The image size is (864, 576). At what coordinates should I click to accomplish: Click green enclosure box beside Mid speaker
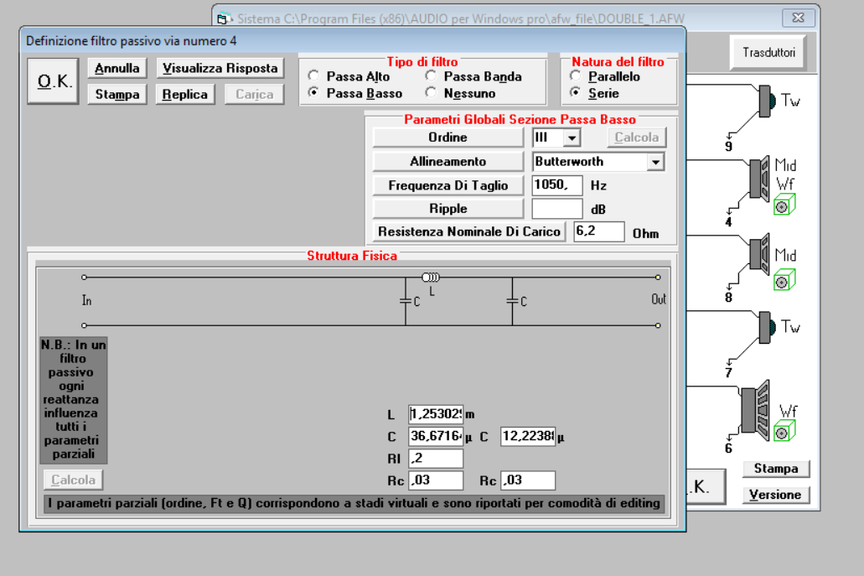[x=784, y=280]
